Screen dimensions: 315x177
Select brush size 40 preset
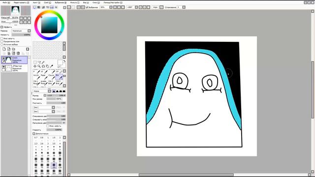54,160
